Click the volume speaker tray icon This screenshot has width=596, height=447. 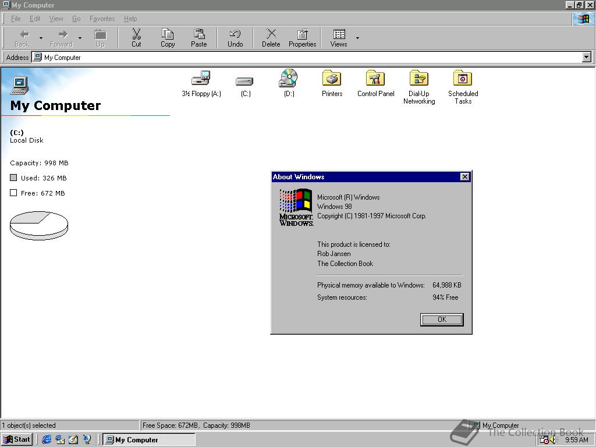[553, 440]
